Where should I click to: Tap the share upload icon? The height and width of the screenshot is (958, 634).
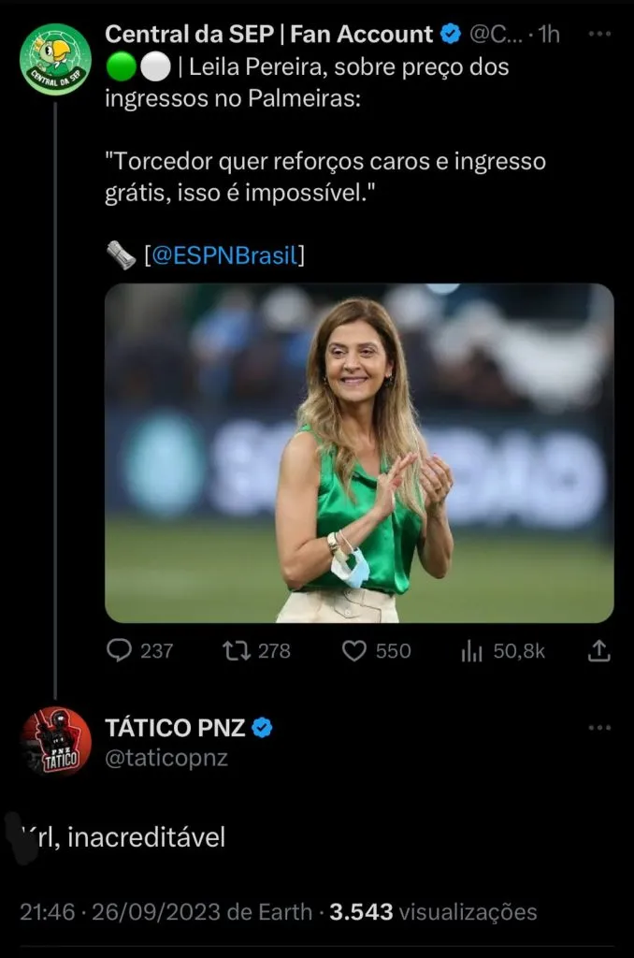pos(599,650)
